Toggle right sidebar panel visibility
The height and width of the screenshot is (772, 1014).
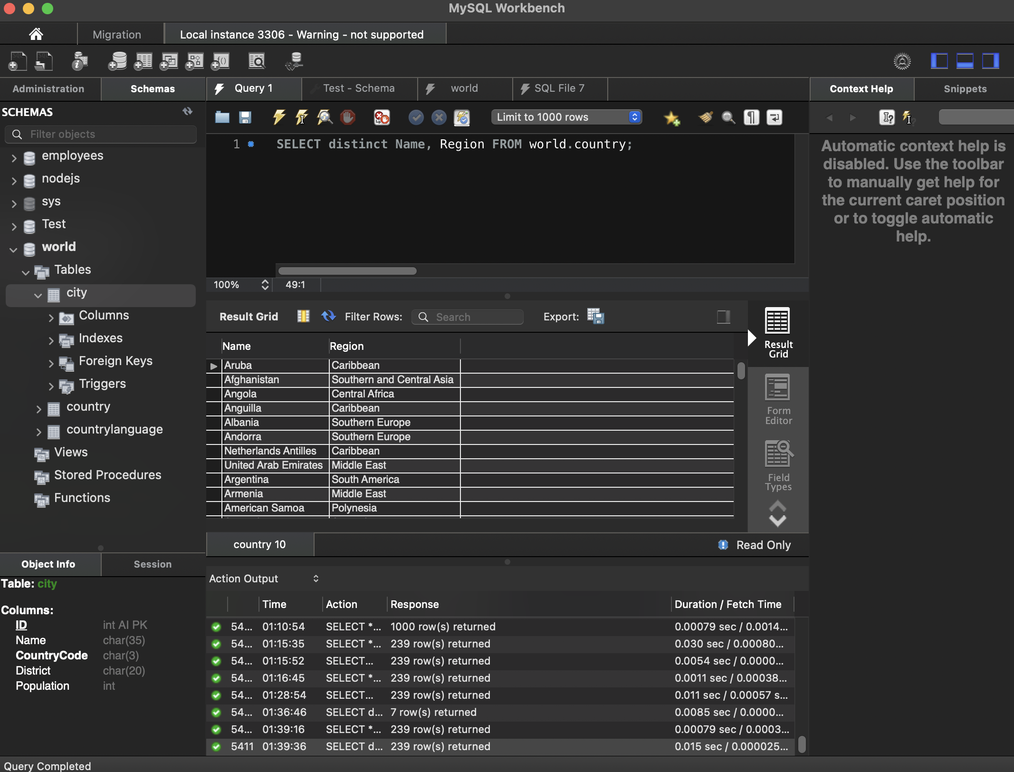tap(991, 61)
